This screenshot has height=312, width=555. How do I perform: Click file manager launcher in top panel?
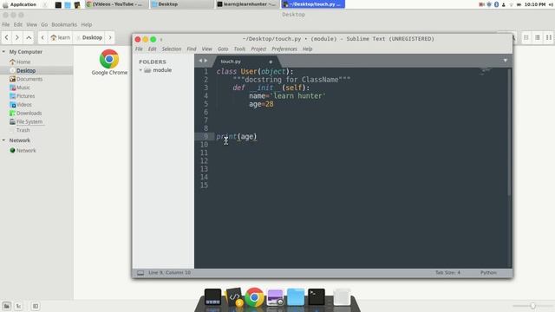[x=68, y=4]
